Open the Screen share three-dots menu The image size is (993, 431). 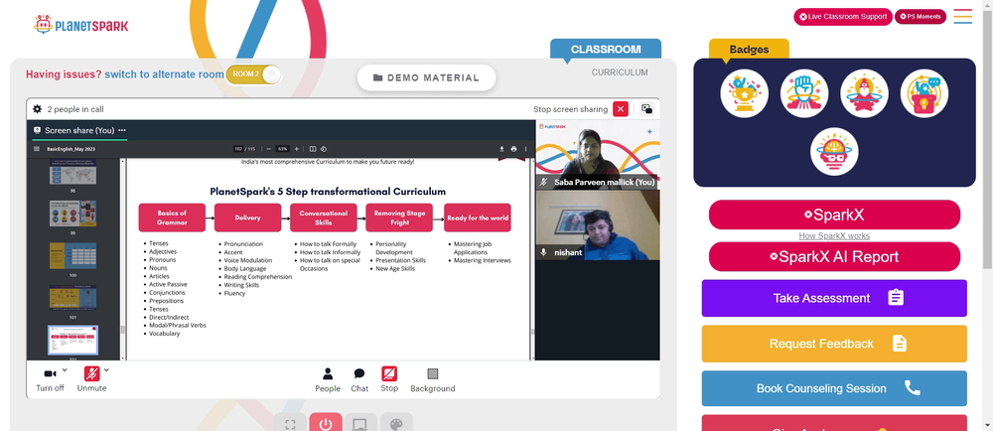coord(122,130)
